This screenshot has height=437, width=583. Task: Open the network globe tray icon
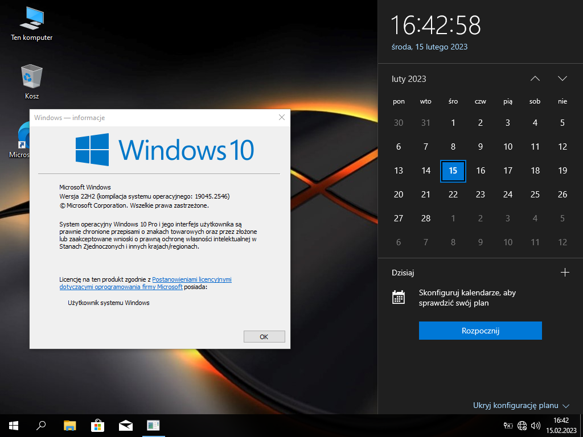(522, 425)
